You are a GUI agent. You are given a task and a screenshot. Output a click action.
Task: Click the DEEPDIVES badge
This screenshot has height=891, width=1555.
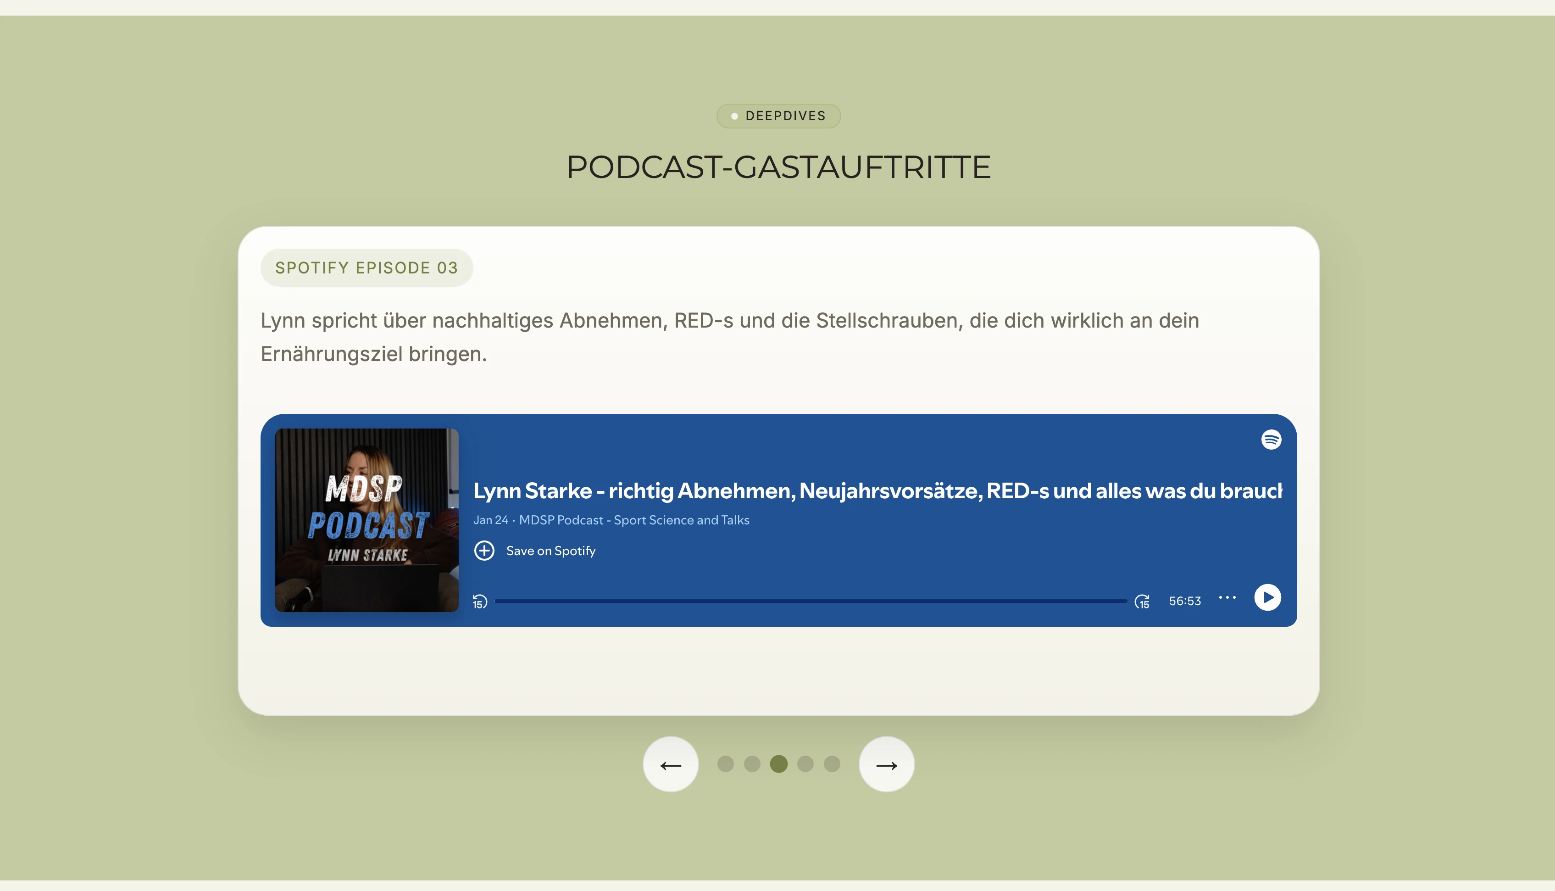(778, 116)
